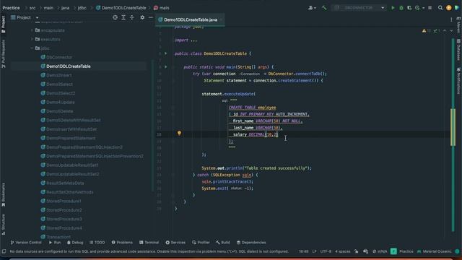Click the run gutter arrow beside the main method
This screenshot has width=462, height=260.
[166, 67]
